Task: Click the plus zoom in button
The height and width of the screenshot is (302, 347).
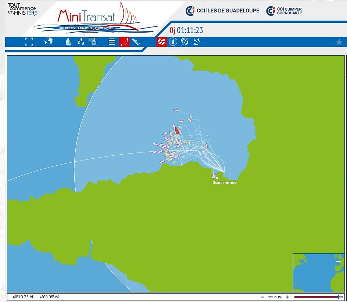Action: click(288, 297)
